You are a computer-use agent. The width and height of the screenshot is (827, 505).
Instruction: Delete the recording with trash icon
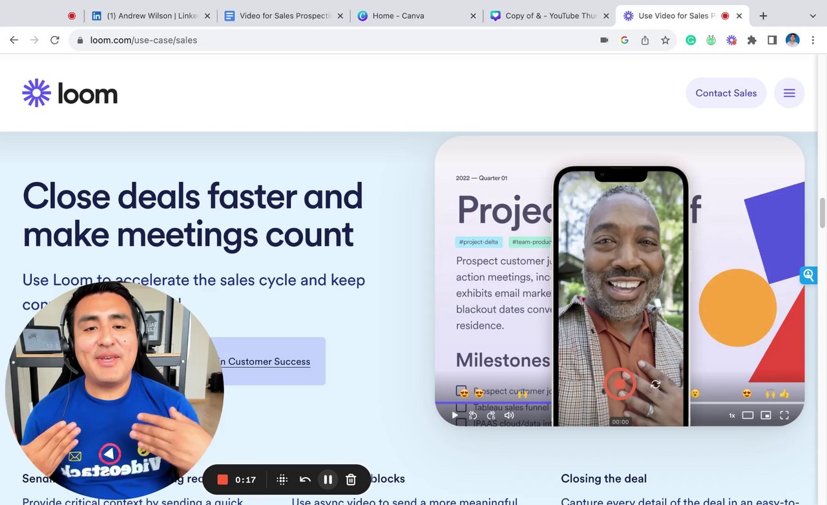pos(351,479)
